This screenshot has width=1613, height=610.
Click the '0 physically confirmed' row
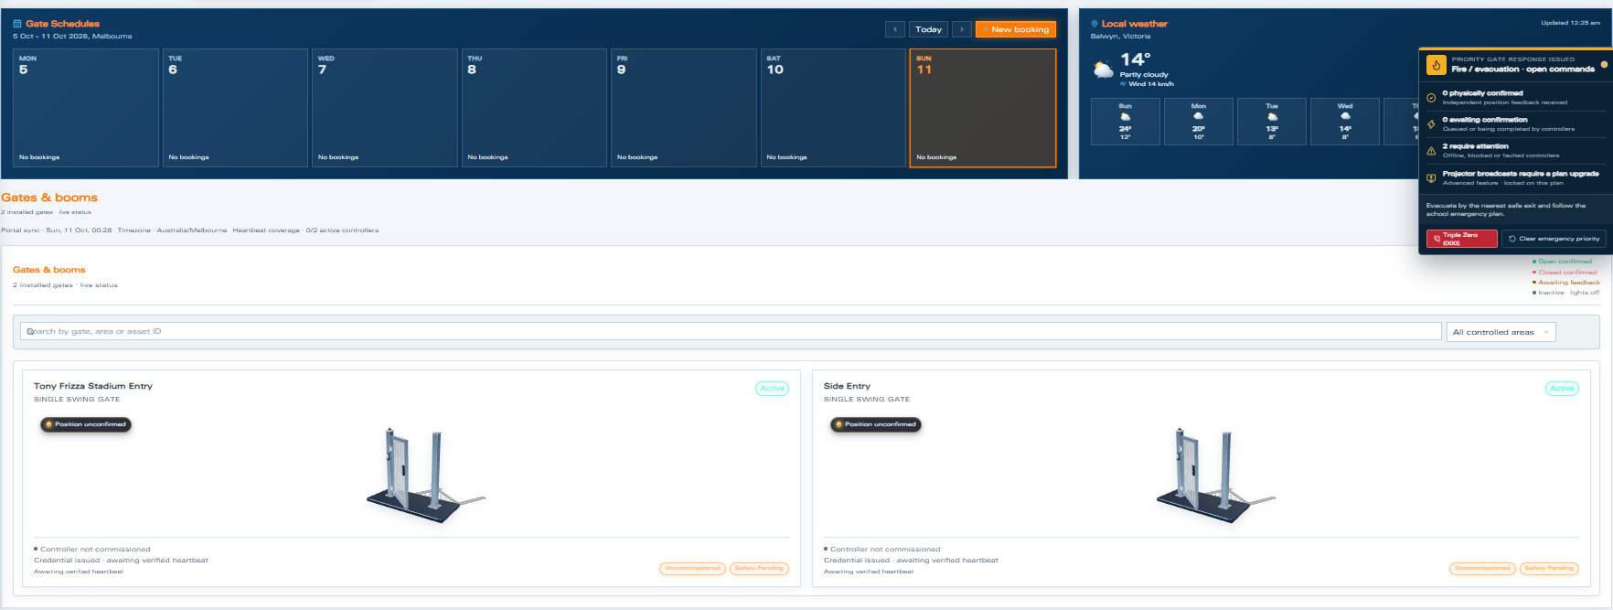(1516, 98)
